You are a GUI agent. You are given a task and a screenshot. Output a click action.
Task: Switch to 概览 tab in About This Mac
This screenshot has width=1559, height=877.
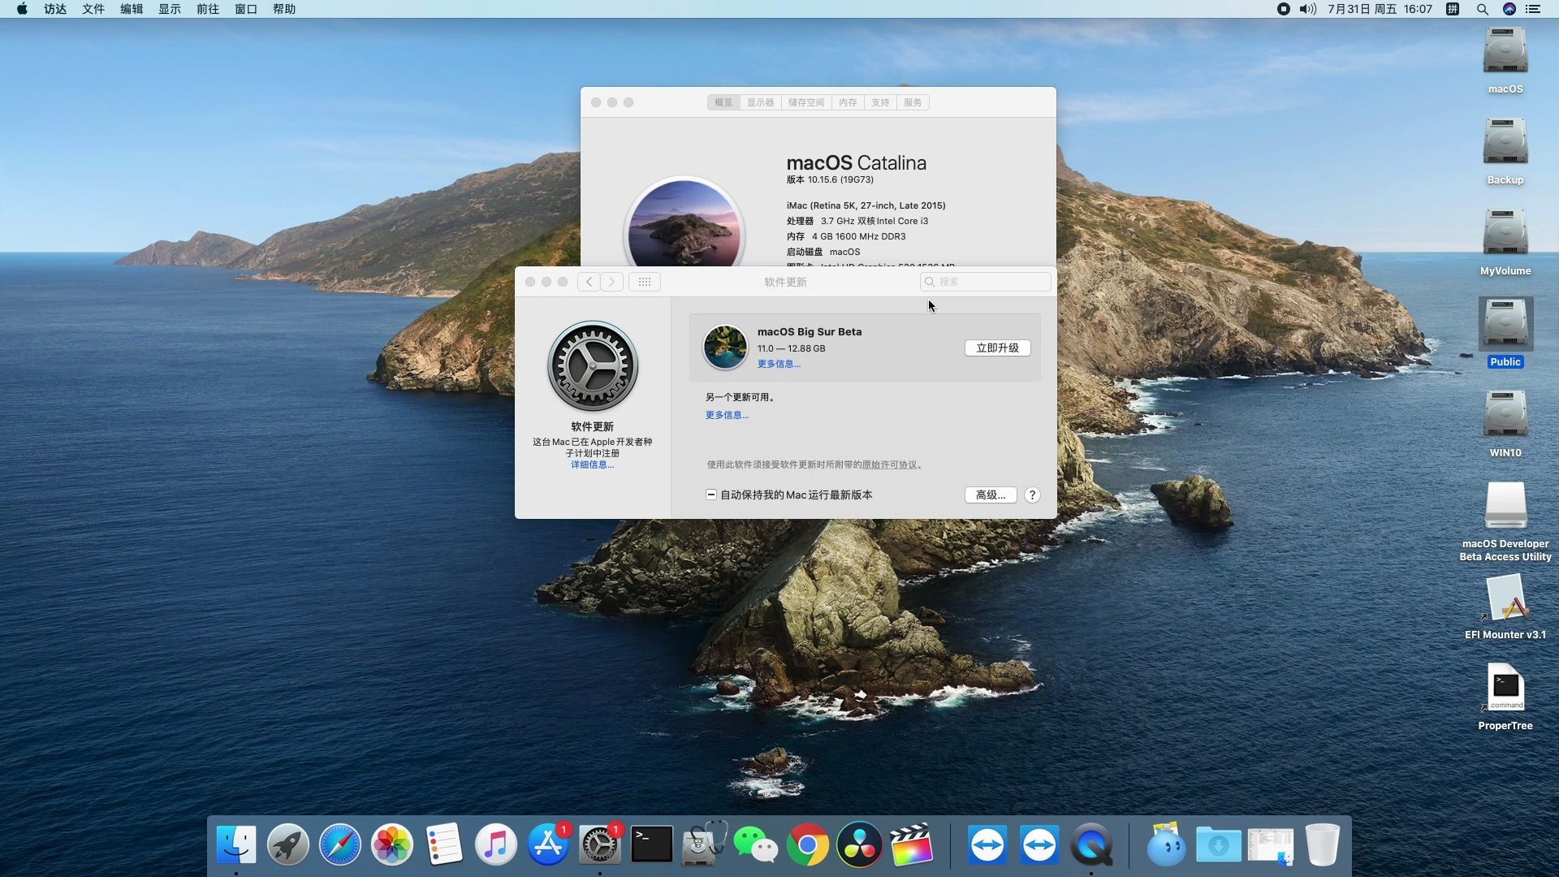click(x=723, y=102)
